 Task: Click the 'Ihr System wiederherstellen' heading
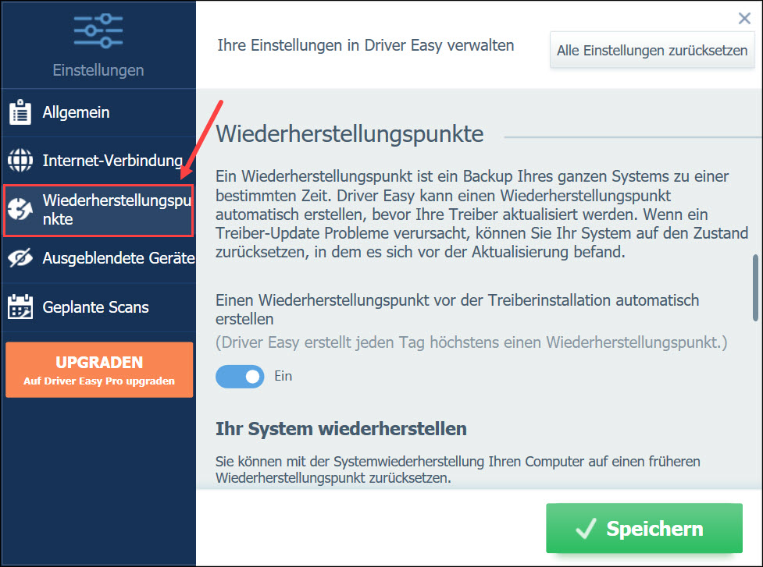coord(341,429)
